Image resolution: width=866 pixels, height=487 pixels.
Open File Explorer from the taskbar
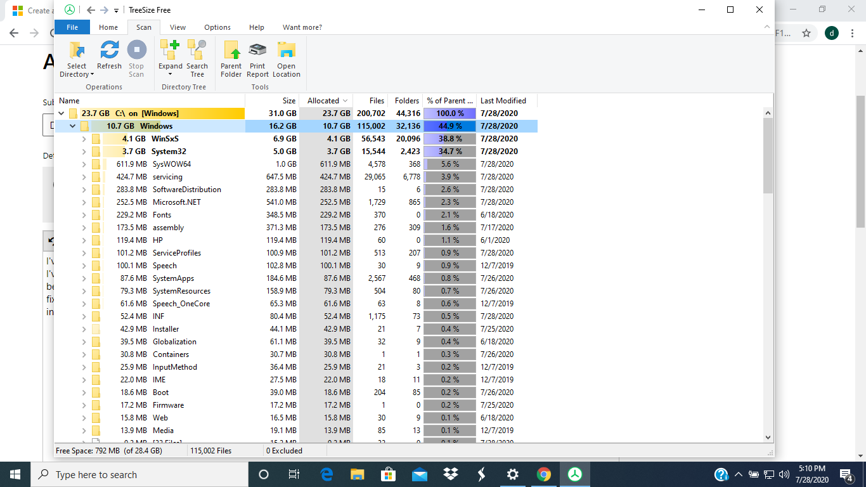358,474
